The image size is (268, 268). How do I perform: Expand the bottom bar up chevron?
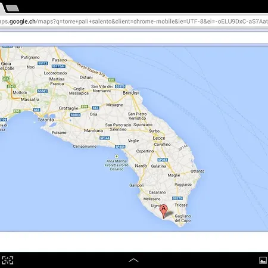point(133,260)
